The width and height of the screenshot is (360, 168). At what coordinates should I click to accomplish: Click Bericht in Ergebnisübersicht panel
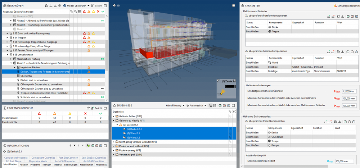point(96,108)
